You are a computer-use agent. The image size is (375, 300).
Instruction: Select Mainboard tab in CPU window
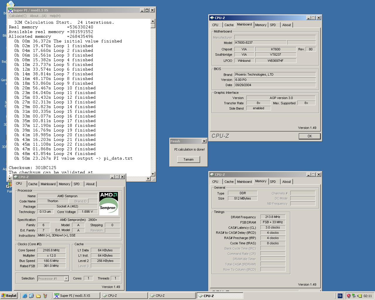point(48,184)
